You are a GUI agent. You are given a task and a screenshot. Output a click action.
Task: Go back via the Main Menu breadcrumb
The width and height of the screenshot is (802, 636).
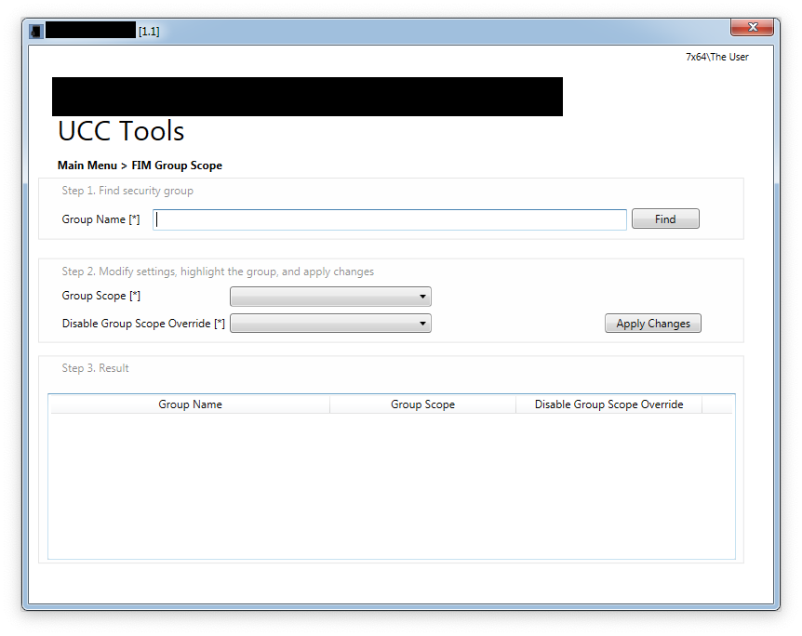pyautogui.click(x=87, y=166)
